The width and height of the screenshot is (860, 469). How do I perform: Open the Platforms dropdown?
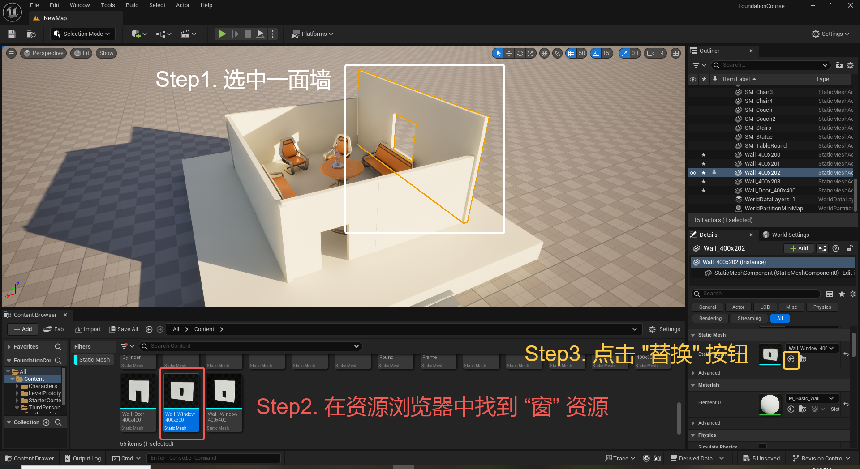tap(313, 34)
